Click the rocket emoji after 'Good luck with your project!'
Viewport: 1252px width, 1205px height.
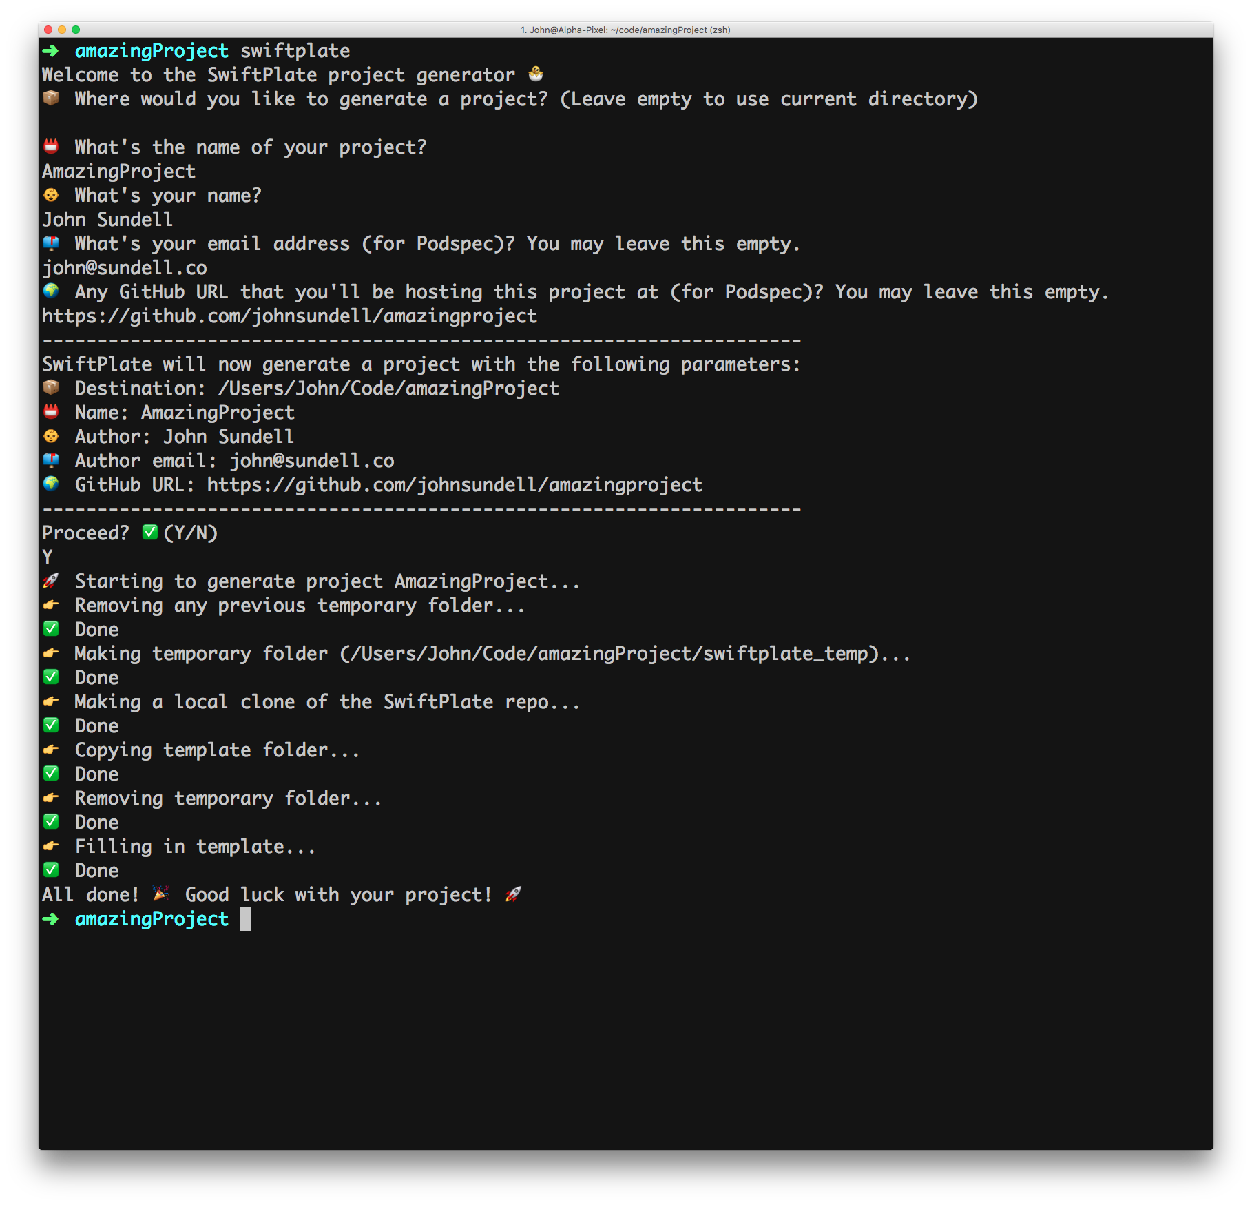[514, 894]
